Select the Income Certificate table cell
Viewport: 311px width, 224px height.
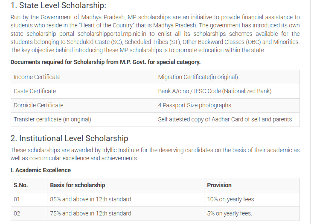83,77
